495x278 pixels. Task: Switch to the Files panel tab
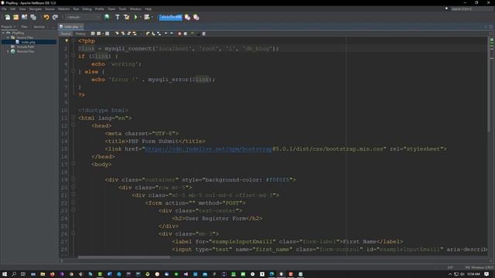coord(24,27)
